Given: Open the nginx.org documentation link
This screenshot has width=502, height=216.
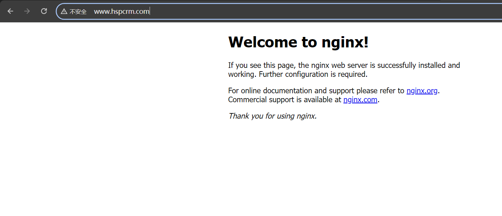Looking at the screenshot, I should pyautogui.click(x=422, y=91).
